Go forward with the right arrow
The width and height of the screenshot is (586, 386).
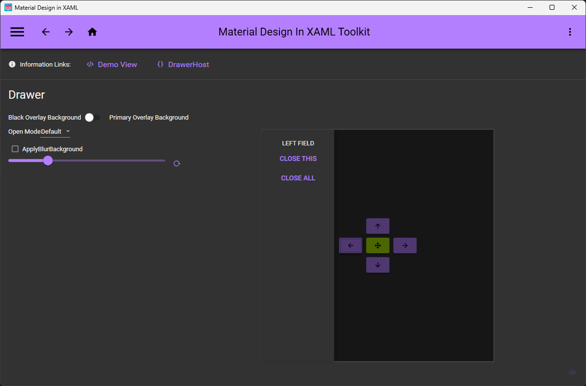(x=69, y=32)
